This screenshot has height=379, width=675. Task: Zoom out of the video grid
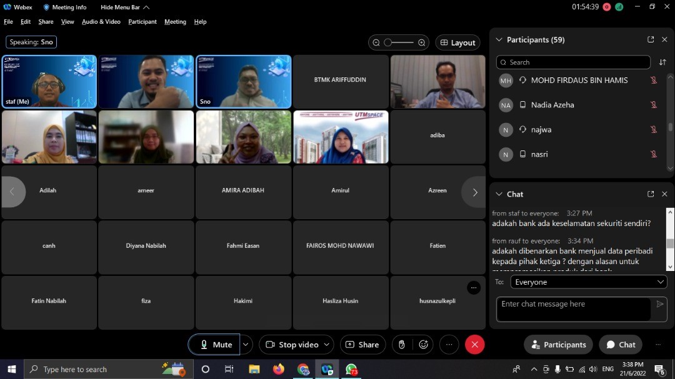click(376, 42)
